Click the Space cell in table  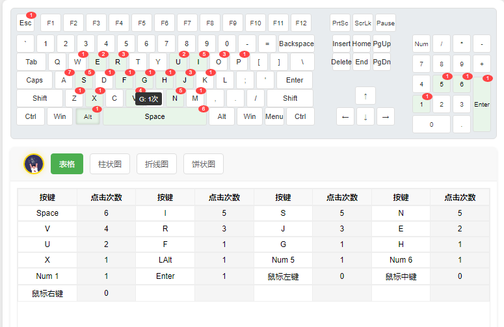[47, 213]
